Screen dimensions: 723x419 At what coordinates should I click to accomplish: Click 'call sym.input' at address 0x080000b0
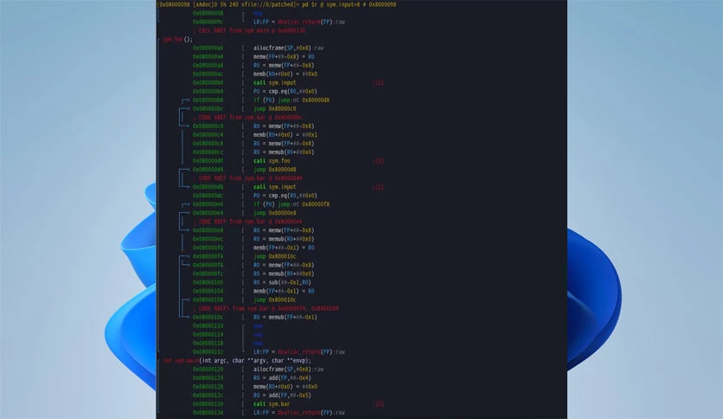point(274,82)
